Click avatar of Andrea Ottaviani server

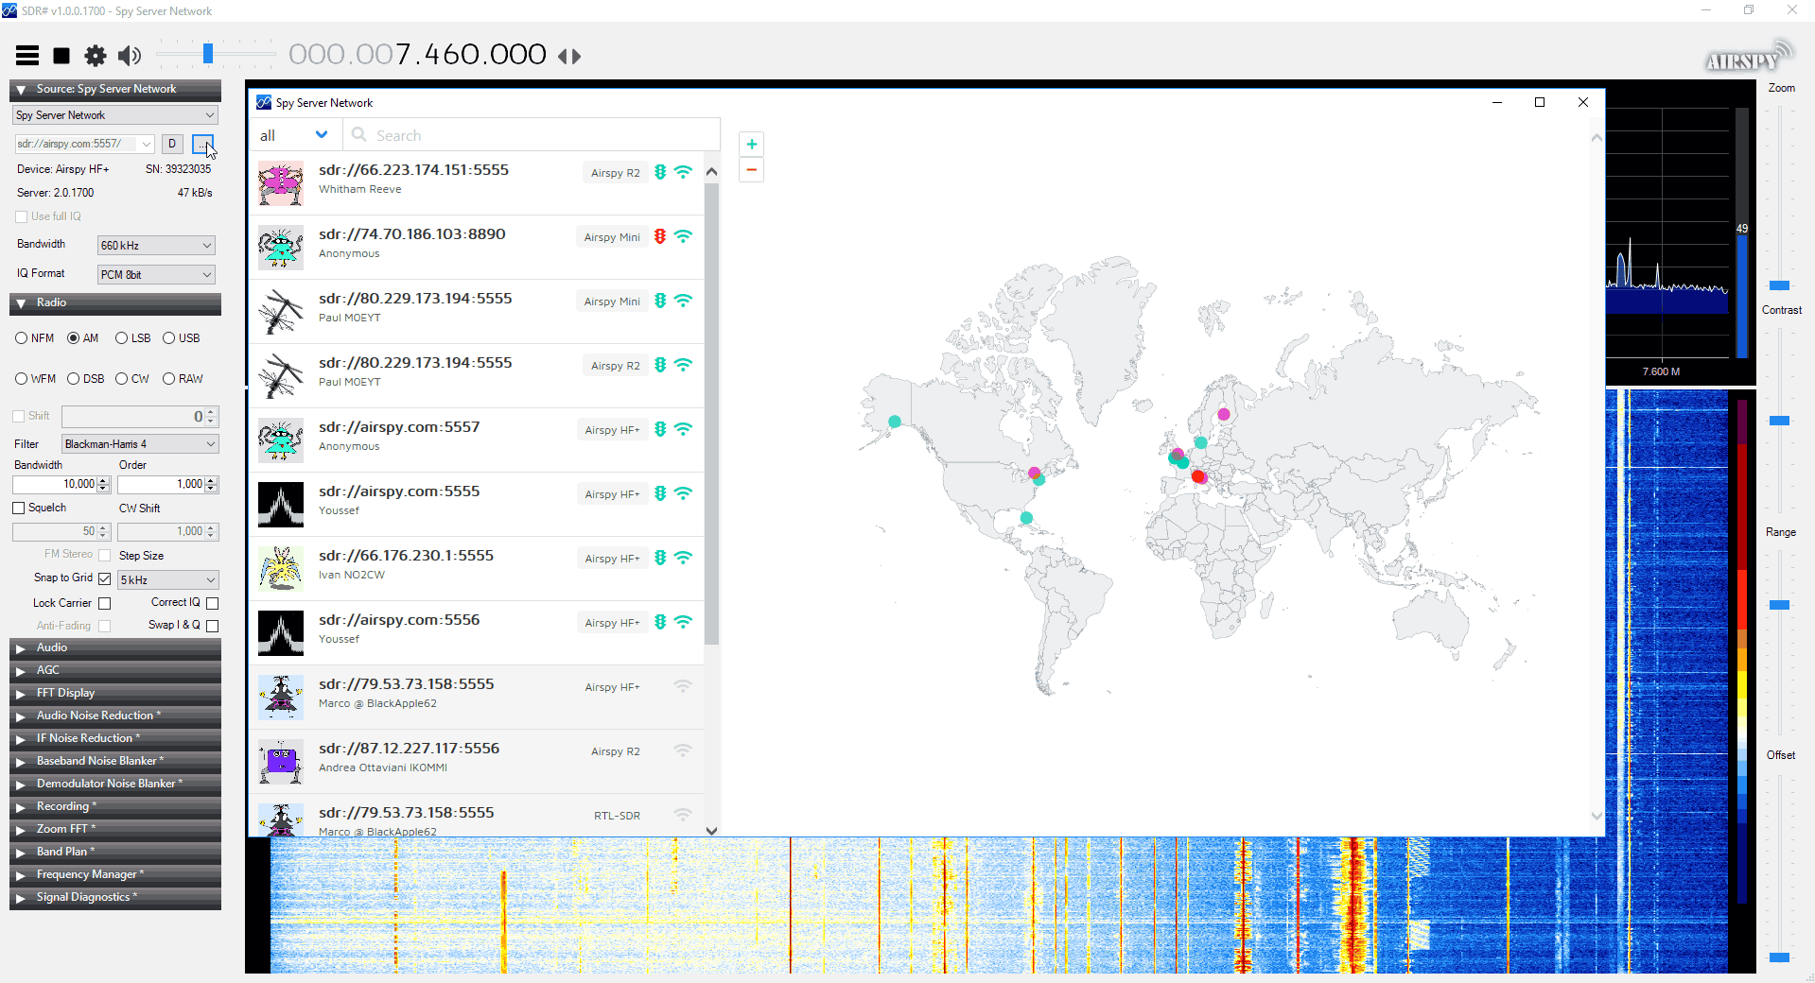(x=281, y=762)
